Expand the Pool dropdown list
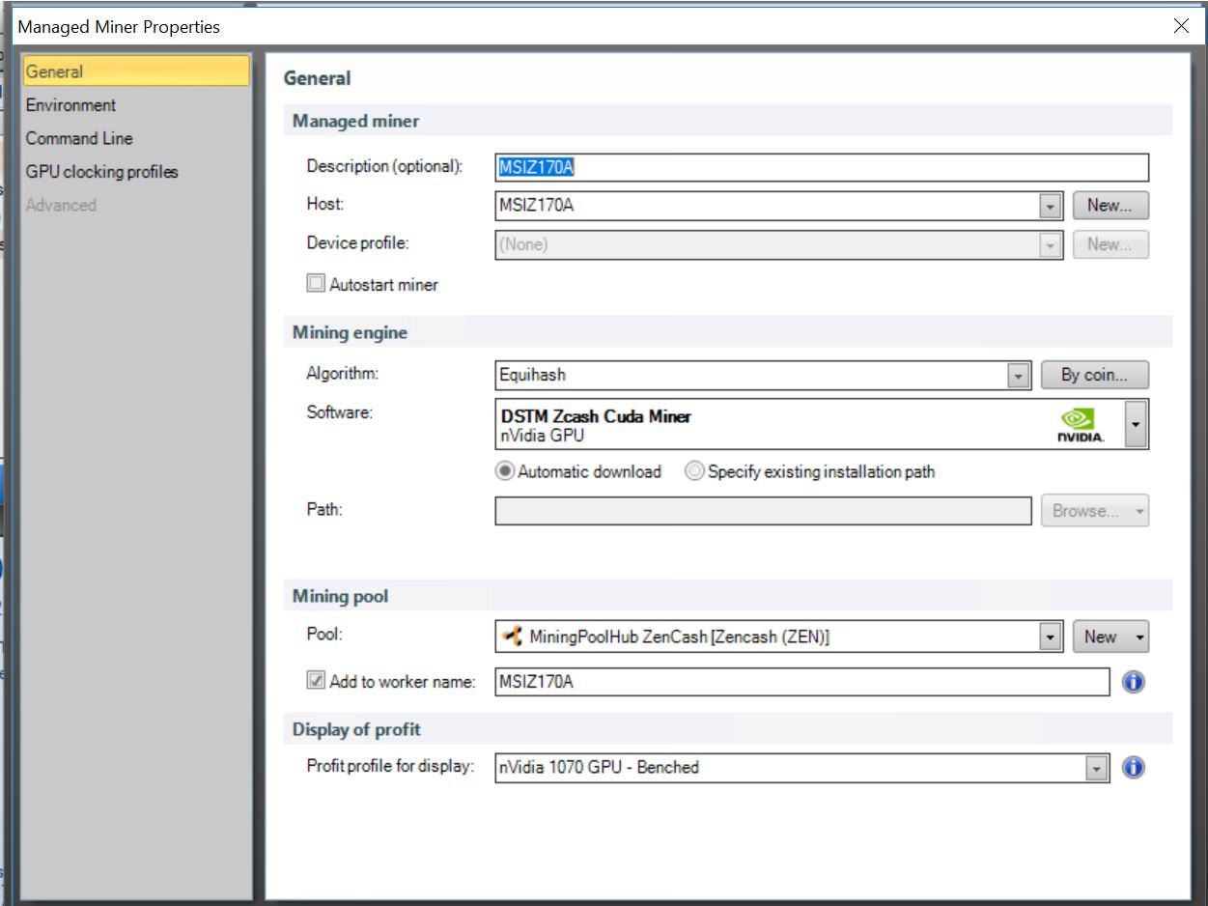This screenshot has width=1208, height=906. [1051, 637]
